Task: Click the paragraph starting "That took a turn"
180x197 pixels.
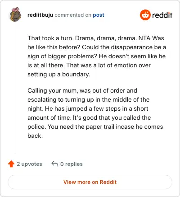Action: 97,56
